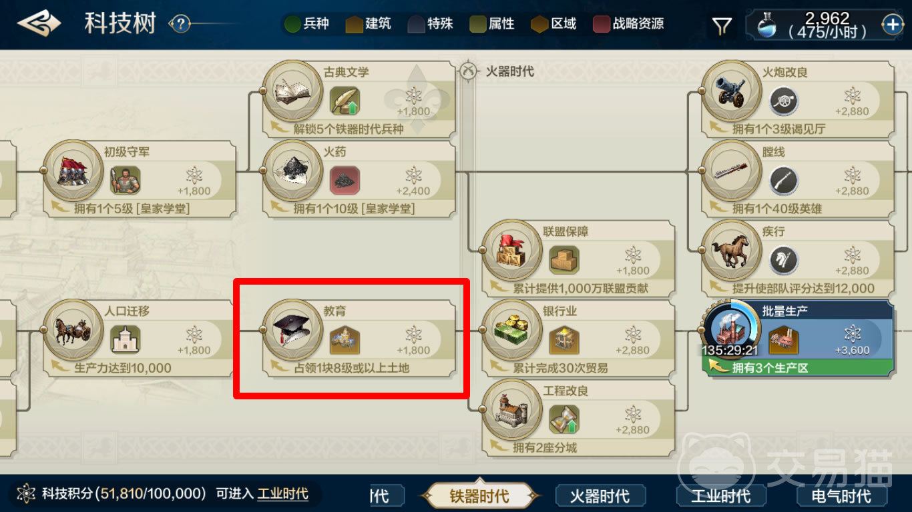Click the 批量生产 factory icon
Viewport: 912px width, 512px height.
730,327
